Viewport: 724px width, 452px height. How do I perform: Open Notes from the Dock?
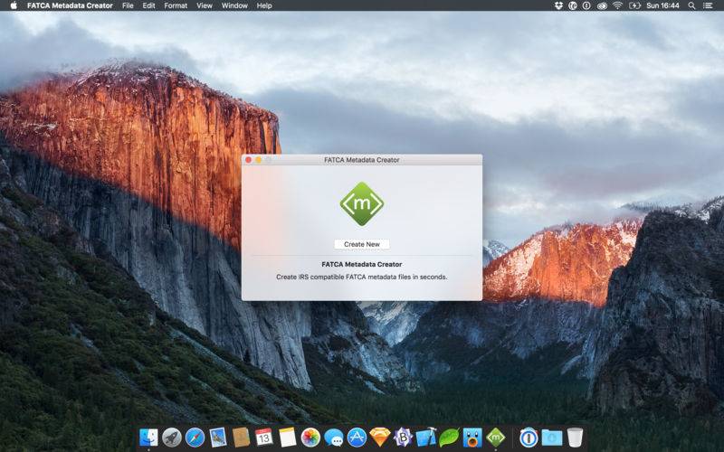click(x=287, y=438)
